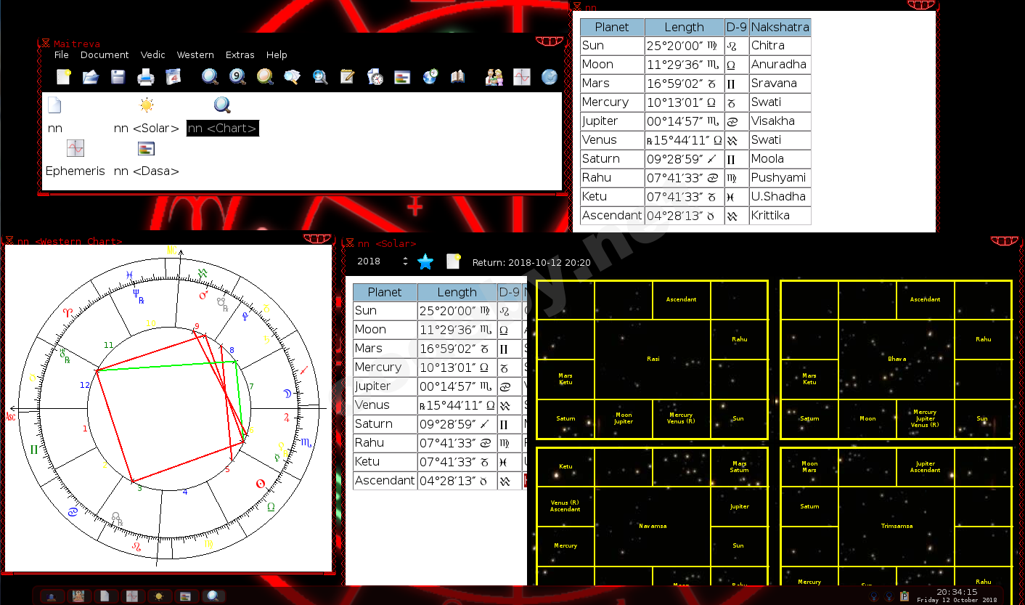This screenshot has height=605, width=1025.
Task: Save using the floppy disk icon
Action: tap(118, 77)
